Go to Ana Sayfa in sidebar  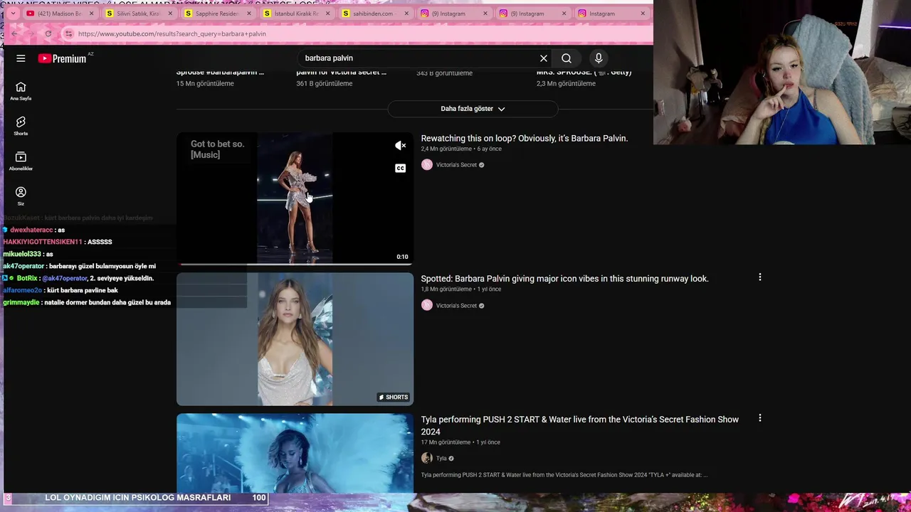pos(21,91)
